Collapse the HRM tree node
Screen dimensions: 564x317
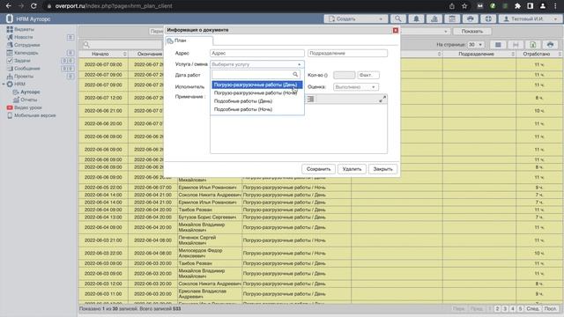point(4,85)
